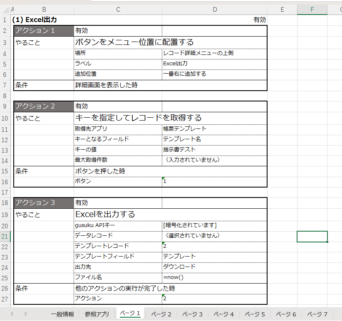The height and width of the screenshot is (321, 342).
Task: Open the 一般情報 sheet tab
Action: pos(62,314)
